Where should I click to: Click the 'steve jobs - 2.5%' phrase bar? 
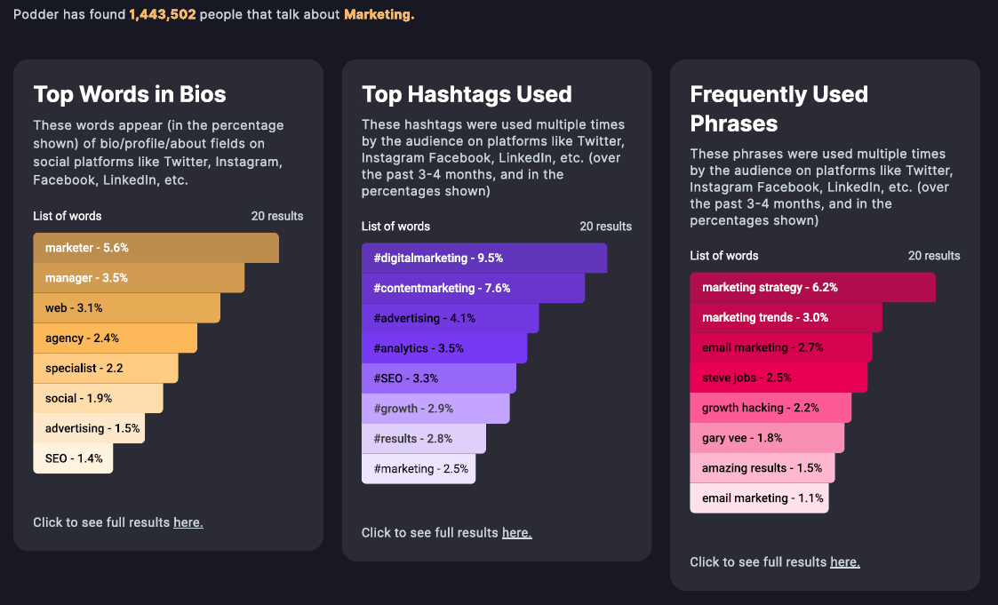778,378
